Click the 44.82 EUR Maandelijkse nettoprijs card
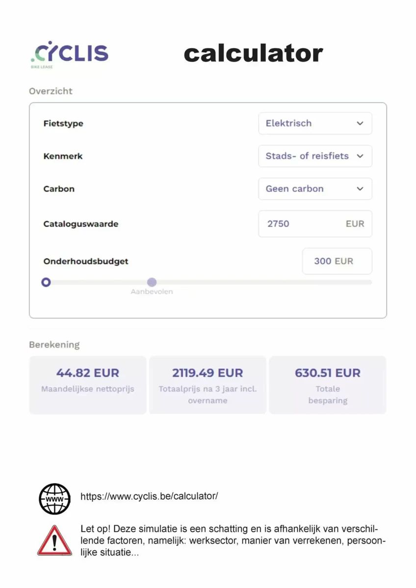The height and width of the screenshot is (588, 416). coord(88,385)
